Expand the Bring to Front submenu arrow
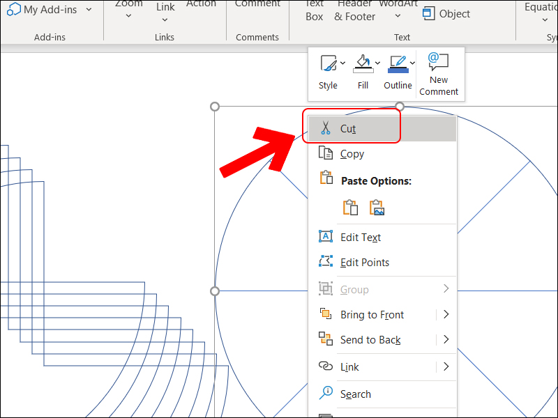Screen dimensions: 558x418 click(446, 315)
